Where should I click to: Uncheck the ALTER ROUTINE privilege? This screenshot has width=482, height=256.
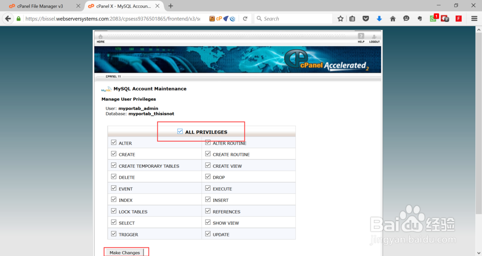click(x=208, y=143)
